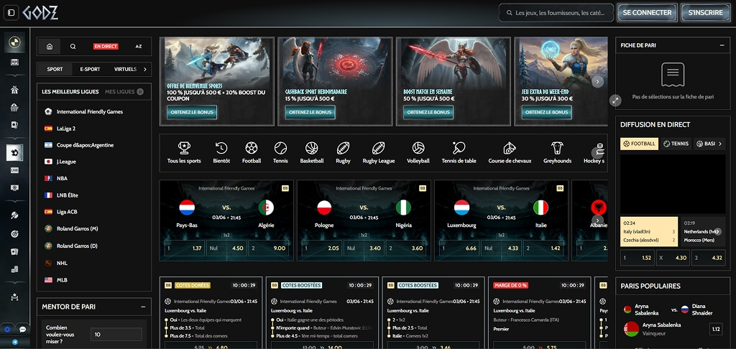This screenshot has height=349, width=736.
Task: Open the coins stack icon in left sidebar
Action: tap(14, 269)
